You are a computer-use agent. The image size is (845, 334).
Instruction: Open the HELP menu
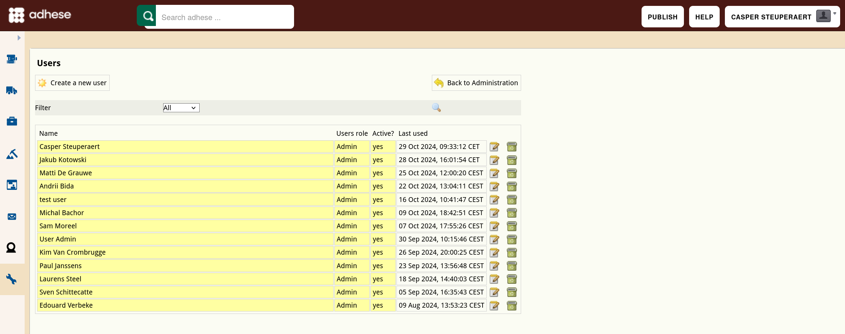tap(704, 17)
